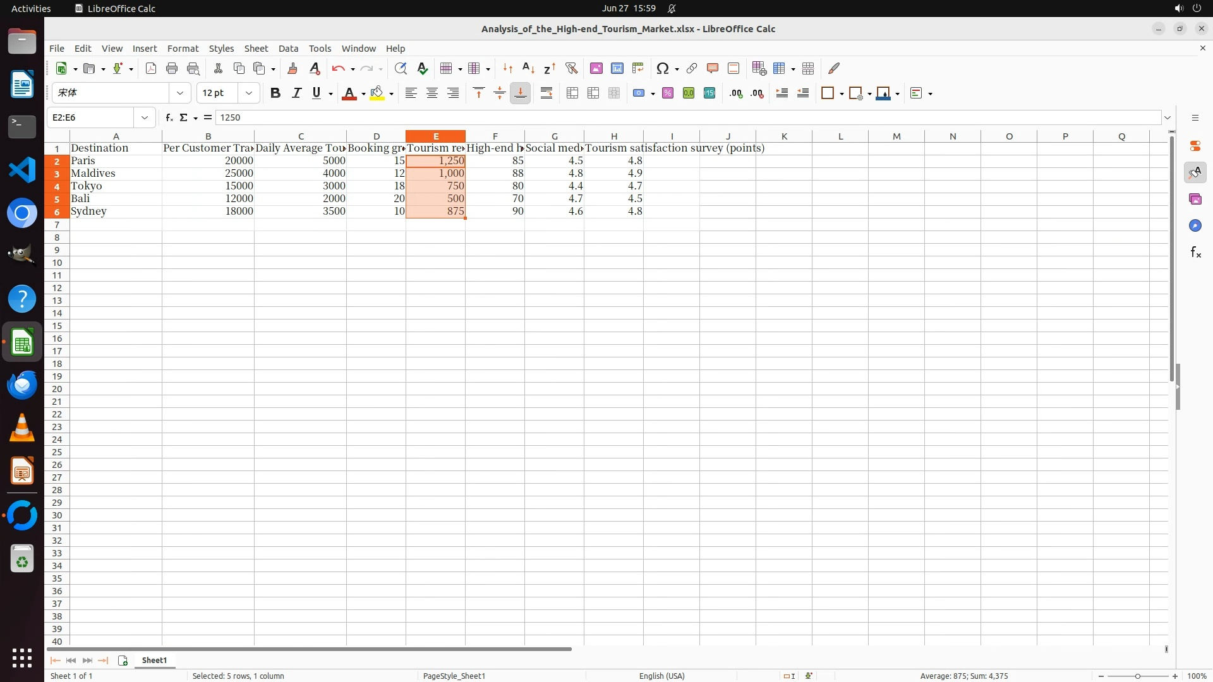Open the Format menu
The image size is (1213, 682).
coord(183,49)
